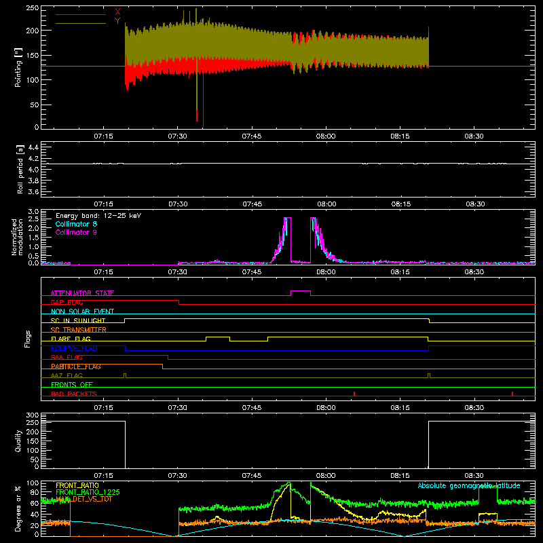Click the BAD_PACKETS flag label

click(x=74, y=394)
